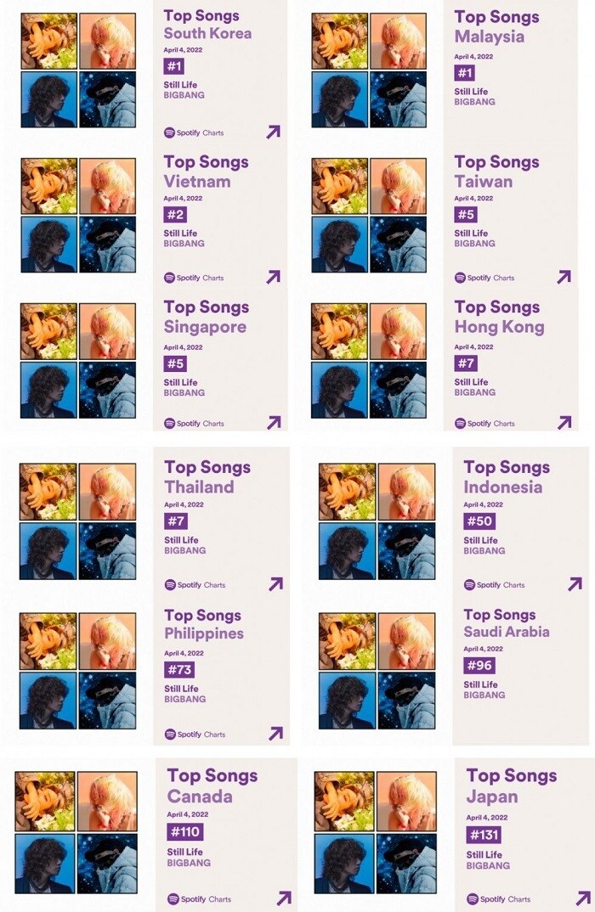Click the Still Life album art beside Japan
This screenshot has height=912, width=595.
click(x=372, y=831)
